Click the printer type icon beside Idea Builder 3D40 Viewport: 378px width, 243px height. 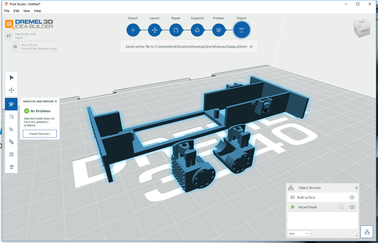(9, 36)
